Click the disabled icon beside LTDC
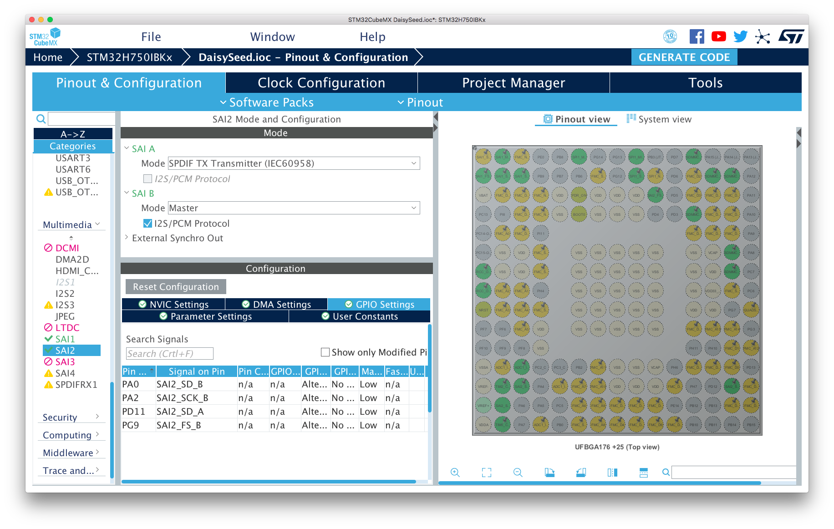The width and height of the screenshot is (834, 529). tap(48, 328)
